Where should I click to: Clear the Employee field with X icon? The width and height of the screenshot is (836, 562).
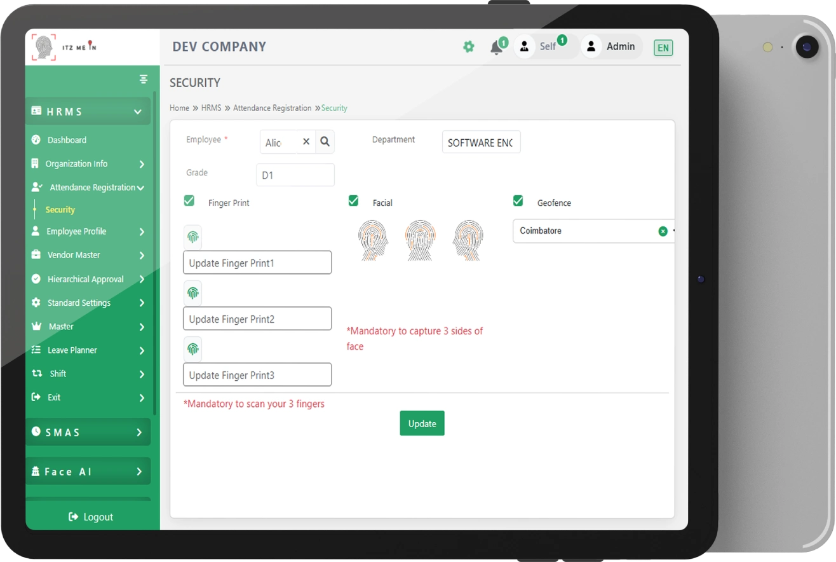point(306,142)
